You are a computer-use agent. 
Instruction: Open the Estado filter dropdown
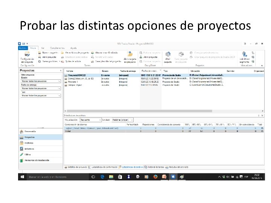[x=41, y=81]
